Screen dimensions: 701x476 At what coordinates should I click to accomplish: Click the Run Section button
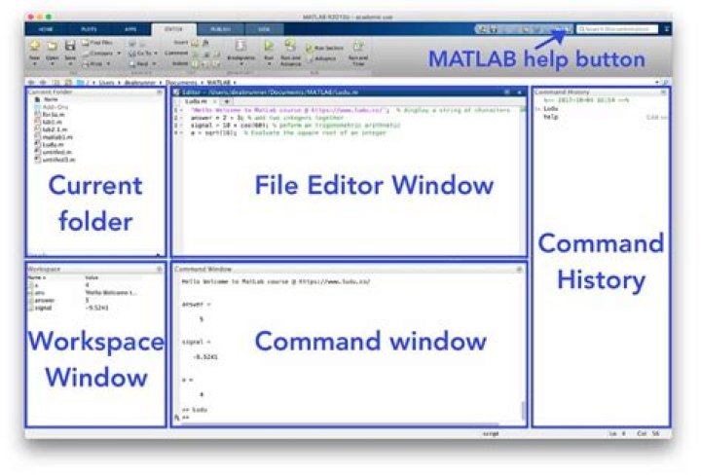pos(324,48)
